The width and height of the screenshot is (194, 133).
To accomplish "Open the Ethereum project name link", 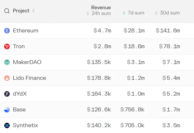I will point(25,31).
